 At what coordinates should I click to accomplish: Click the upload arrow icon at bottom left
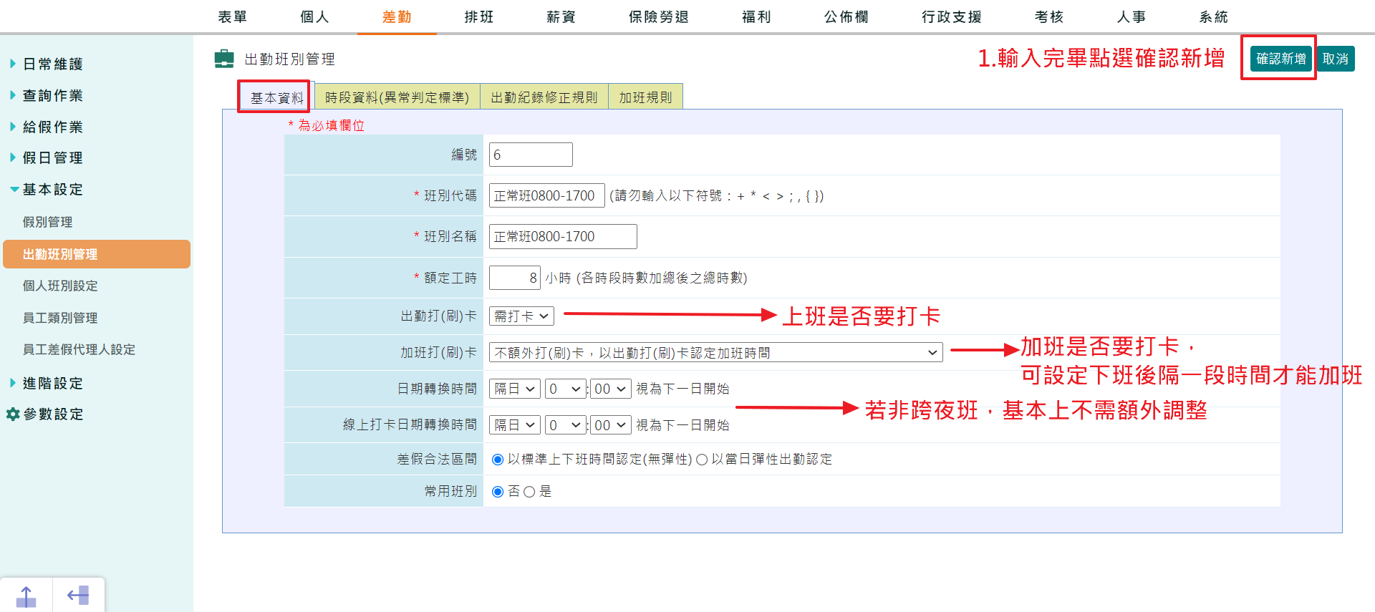(x=26, y=596)
